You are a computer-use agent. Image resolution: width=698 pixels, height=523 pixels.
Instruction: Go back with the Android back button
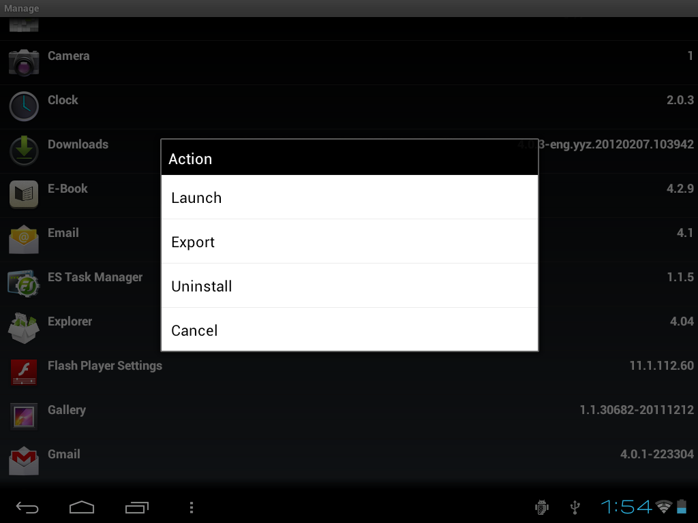tap(27, 507)
